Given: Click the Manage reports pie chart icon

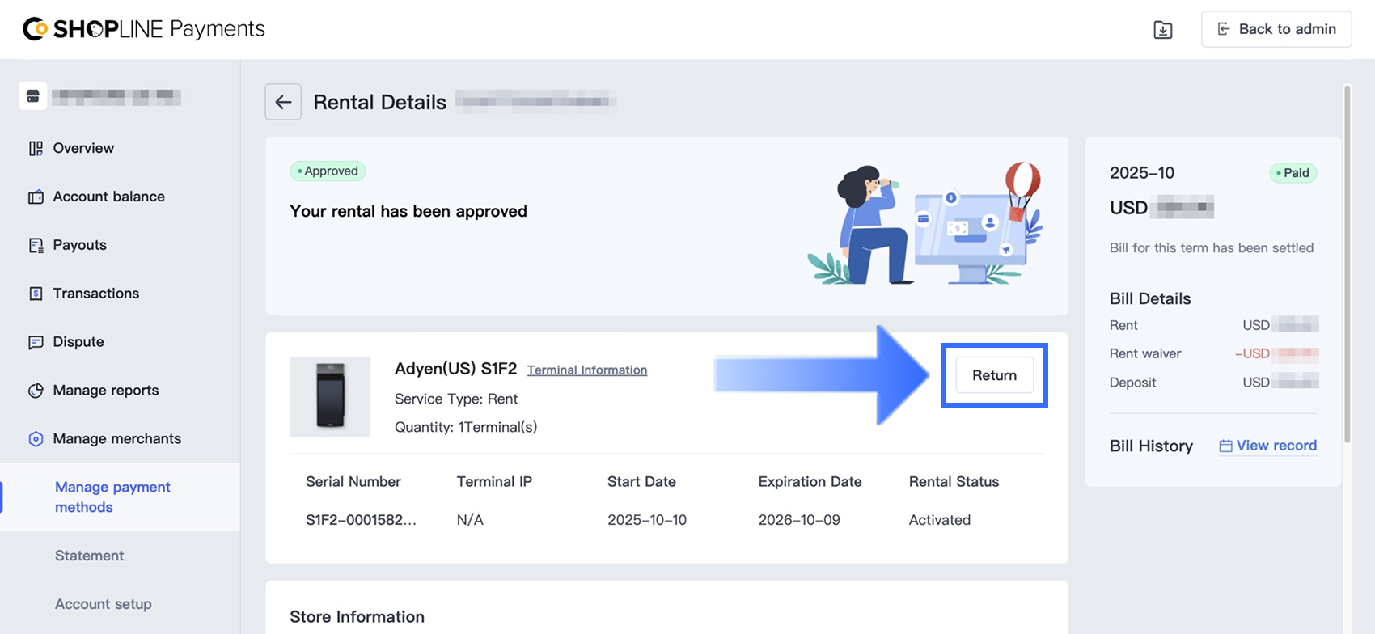Looking at the screenshot, I should [x=36, y=391].
